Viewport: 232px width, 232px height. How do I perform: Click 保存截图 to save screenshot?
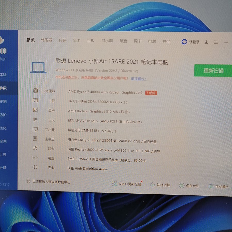[193, 186]
